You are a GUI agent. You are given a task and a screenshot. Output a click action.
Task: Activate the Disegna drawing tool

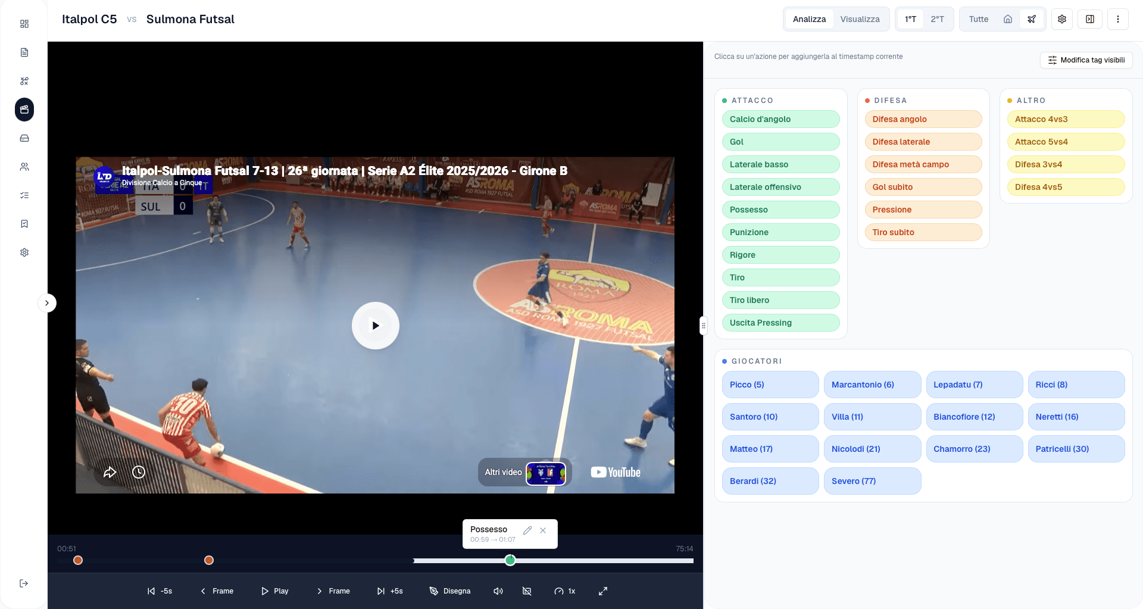click(450, 591)
